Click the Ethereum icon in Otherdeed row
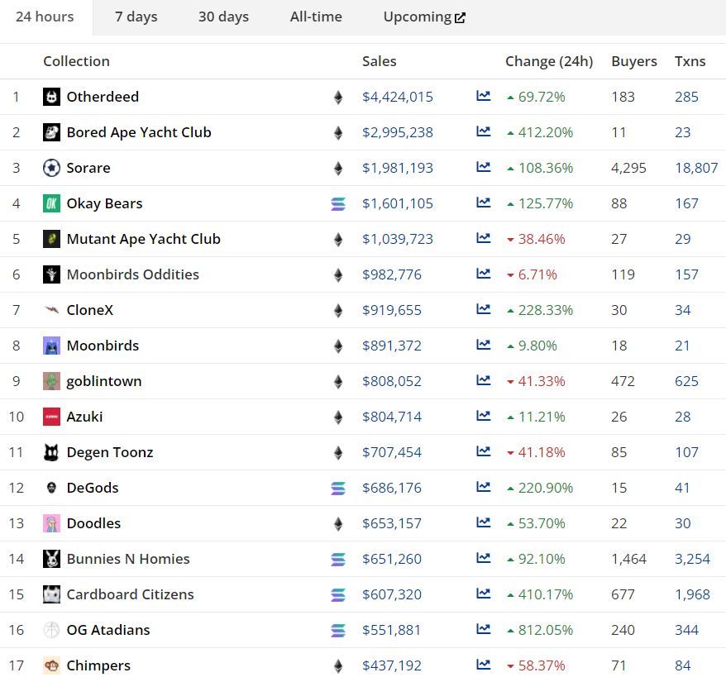Image resolution: width=726 pixels, height=682 pixels. click(x=338, y=98)
